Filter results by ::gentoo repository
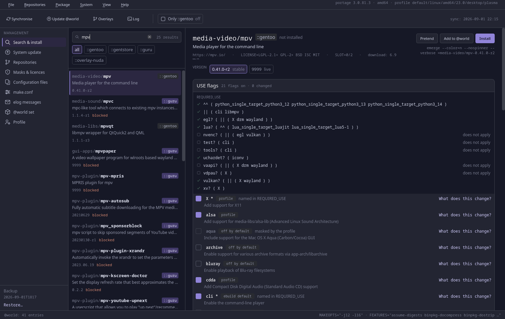 click(95, 50)
